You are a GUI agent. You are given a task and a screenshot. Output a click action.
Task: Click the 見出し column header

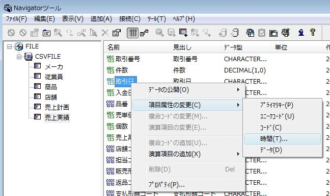point(195,47)
